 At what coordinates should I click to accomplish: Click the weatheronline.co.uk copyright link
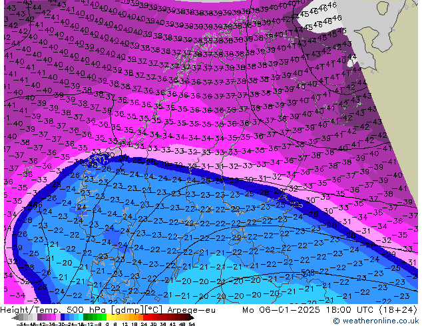coord(375,321)
